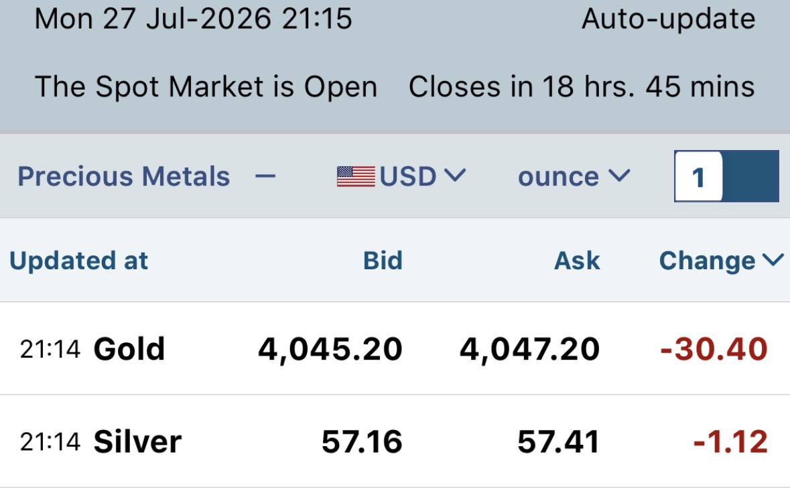The image size is (790, 493).
Task: Click the Updated at column header
Action: pyautogui.click(x=78, y=261)
